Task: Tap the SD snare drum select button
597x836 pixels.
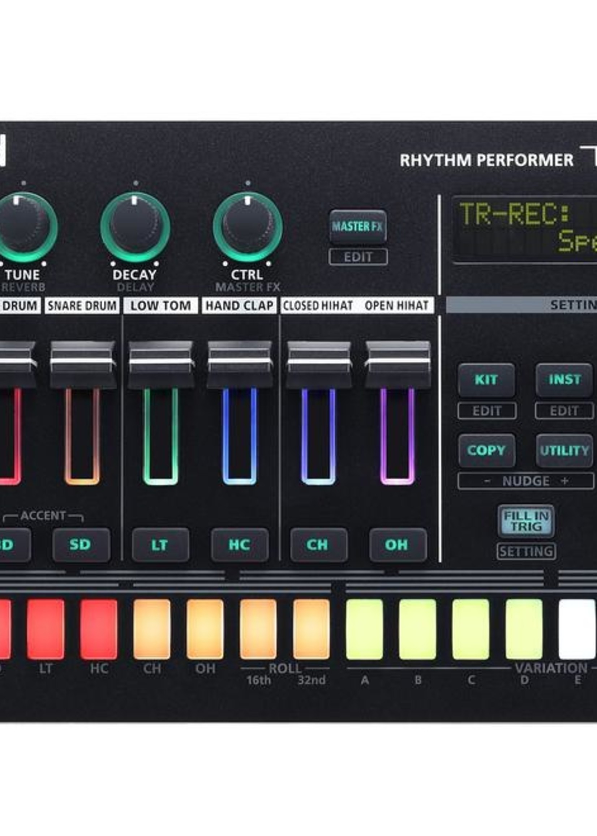Action: 82,545
